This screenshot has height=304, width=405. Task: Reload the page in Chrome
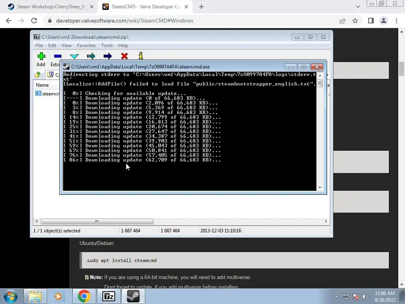(34, 21)
